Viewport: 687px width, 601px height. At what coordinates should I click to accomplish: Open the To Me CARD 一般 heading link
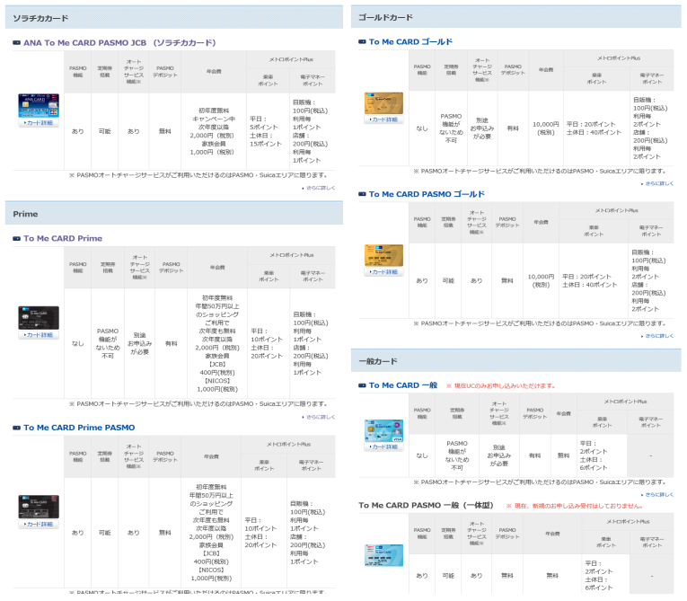click(403, 385)
